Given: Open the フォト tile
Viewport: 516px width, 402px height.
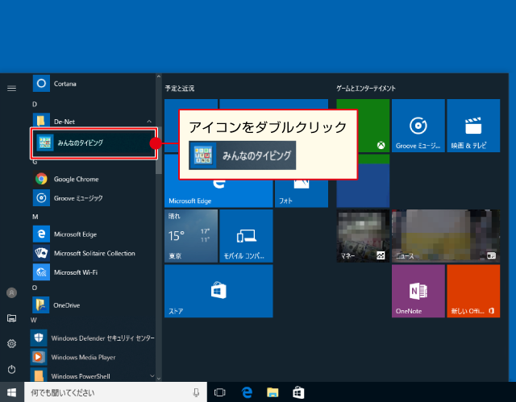Looking at the screenshot, I should click(302, 194).
